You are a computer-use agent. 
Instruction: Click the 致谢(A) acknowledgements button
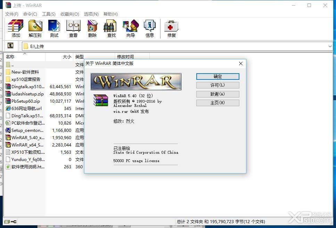[x=218, y=94]
